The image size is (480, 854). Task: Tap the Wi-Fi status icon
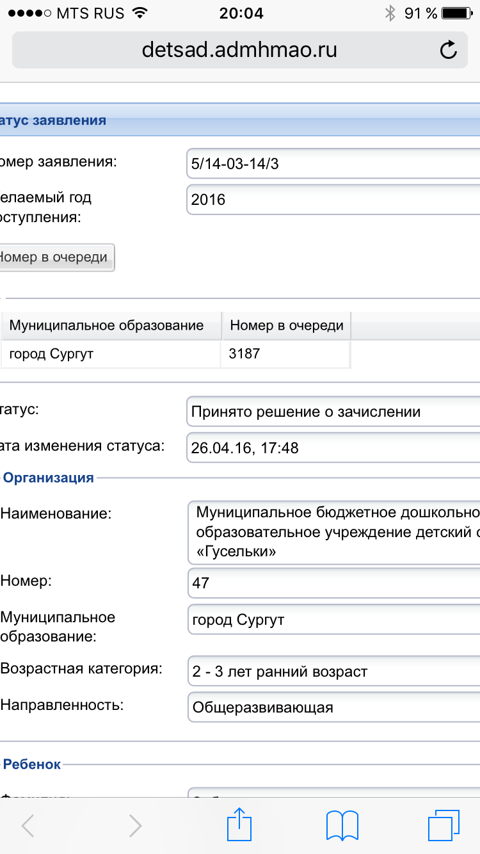point(138,13)
